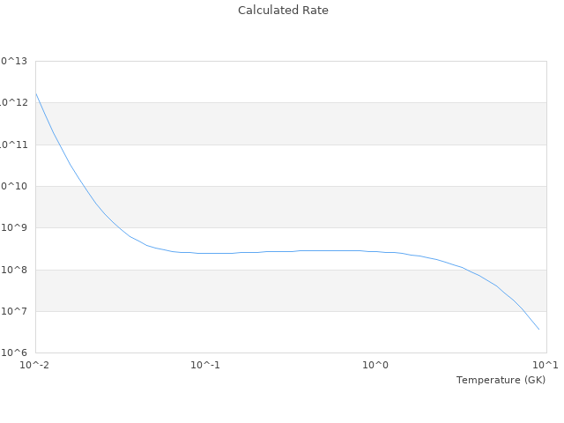Viewport: 564px width, 423px height.
Task: Click the blue curve's final point at bottom-right
Action: coord(538,330)
